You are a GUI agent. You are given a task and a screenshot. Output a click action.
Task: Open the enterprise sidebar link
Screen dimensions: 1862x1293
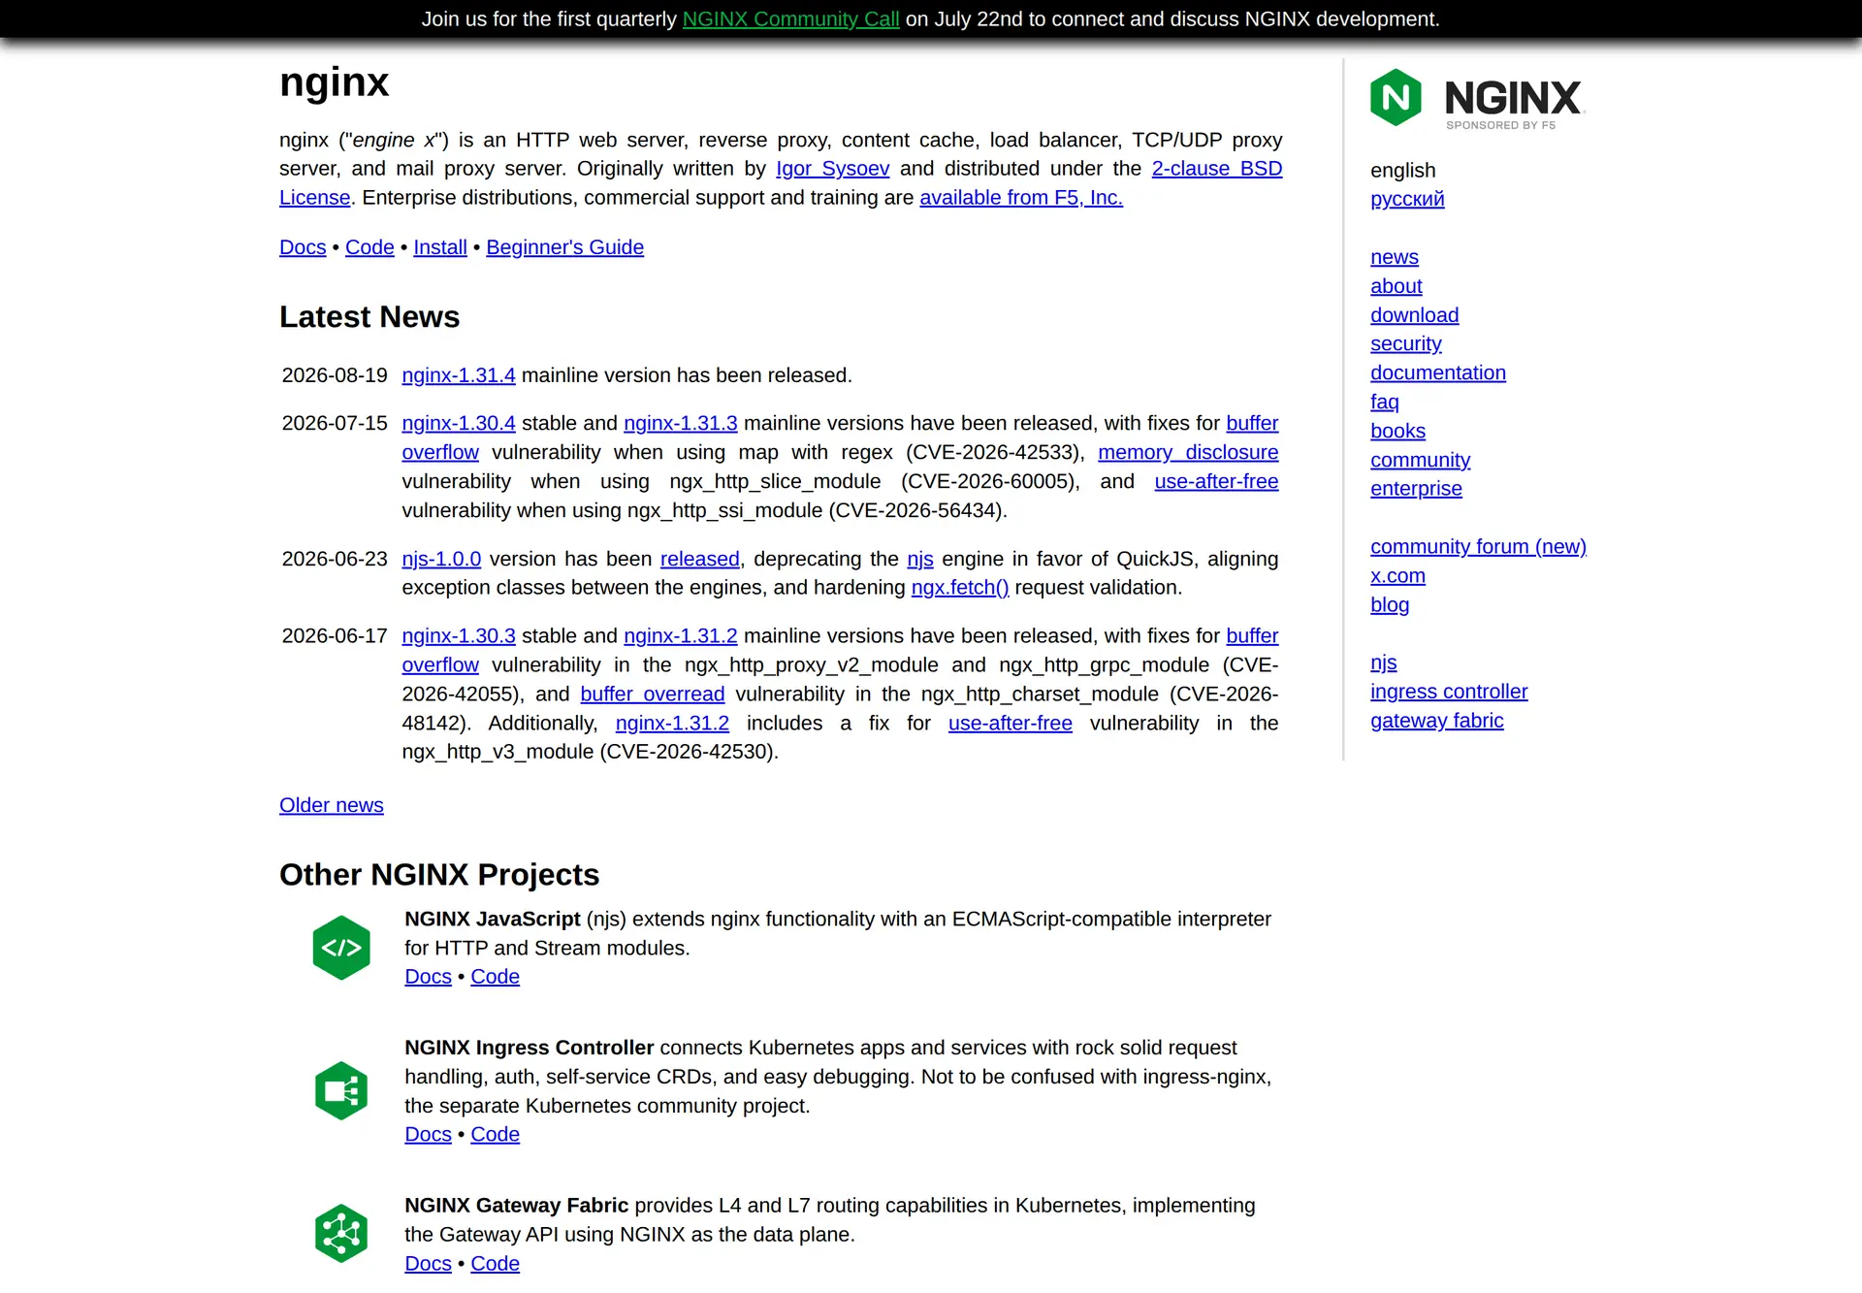tap(1416, 489)
